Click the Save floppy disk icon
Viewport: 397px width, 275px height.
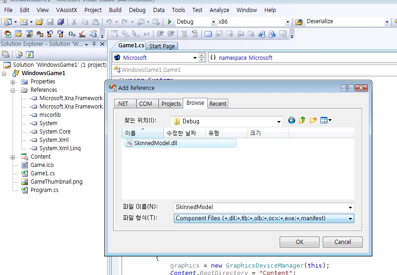[x=50, y=22]
